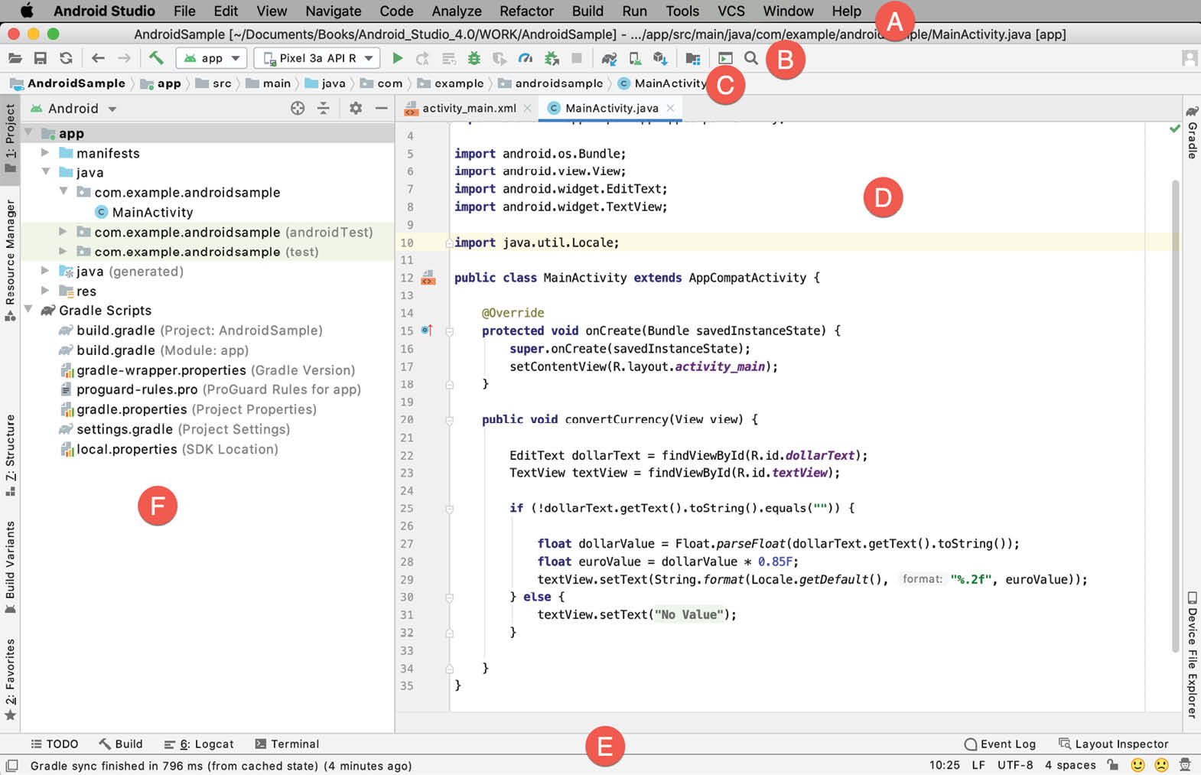
Task: Click the editor vertical scrollbar
Action: pos(1176,417)
